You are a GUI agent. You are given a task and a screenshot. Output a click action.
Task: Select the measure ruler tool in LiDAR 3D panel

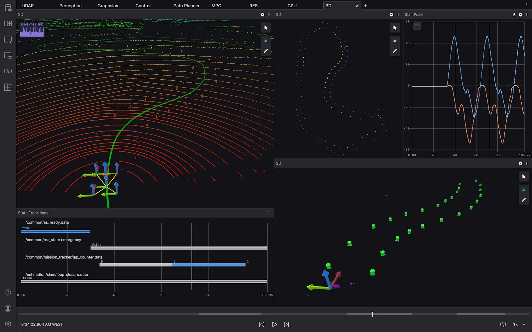click(x=266, y=51)
